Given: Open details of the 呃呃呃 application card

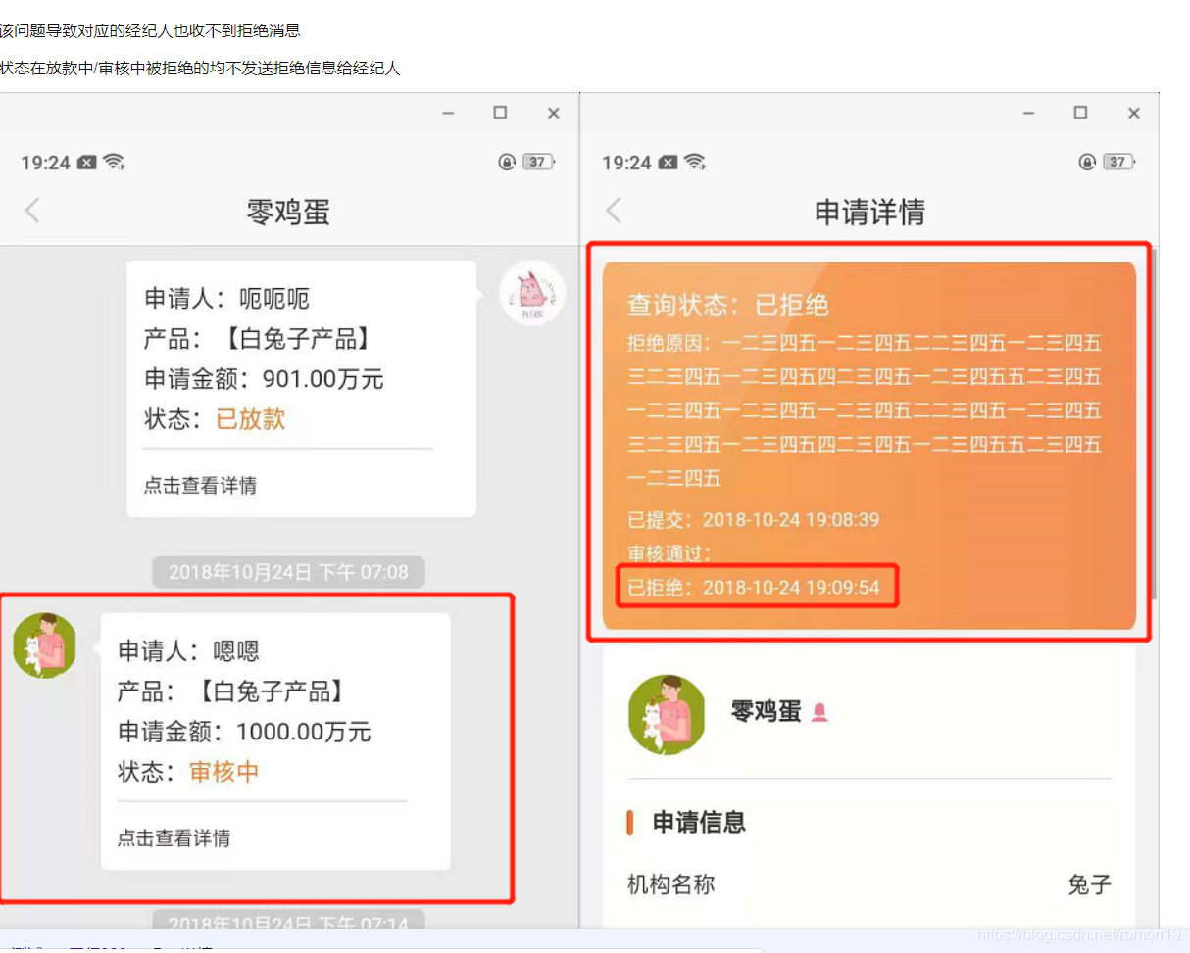Looking at the screenshot, I should coord(201,486).
